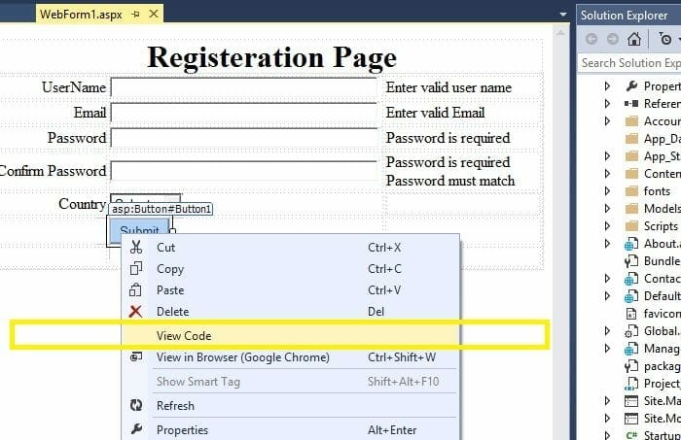Viewport: 681px width, 440px height.
Task: Expand the References node
Action: (x=608, y=104)
